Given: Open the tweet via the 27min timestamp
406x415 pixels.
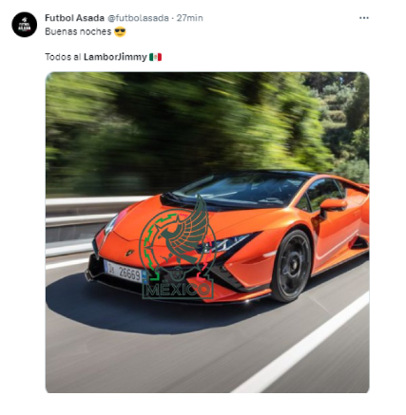Looking at the screenshot, I should tap(189, 18).
